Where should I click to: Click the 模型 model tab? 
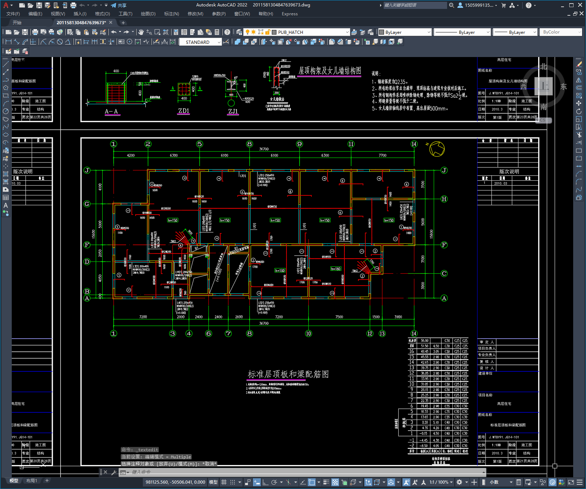pos(14,481)
